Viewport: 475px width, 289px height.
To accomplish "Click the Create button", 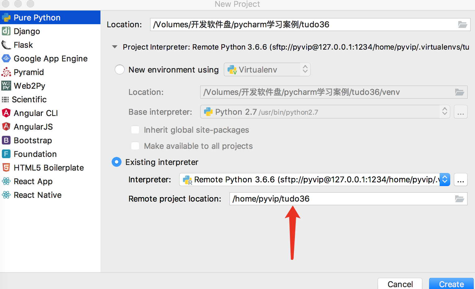I will [x=451, y=284].
